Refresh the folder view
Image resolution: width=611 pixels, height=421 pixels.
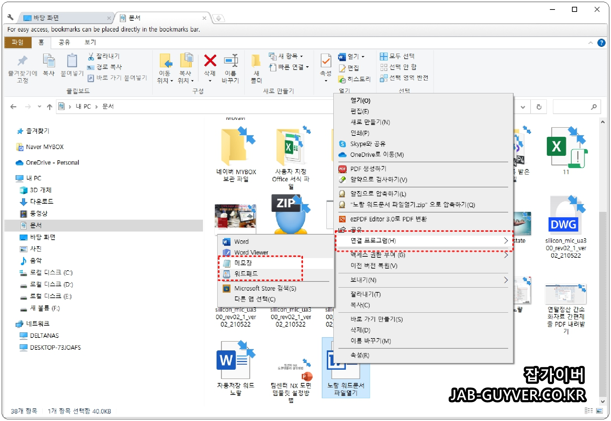coord(539,107)
